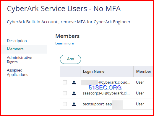Tick the checkbox for saascorps-ui@cyberark.cl...

[x=65, y=93]
